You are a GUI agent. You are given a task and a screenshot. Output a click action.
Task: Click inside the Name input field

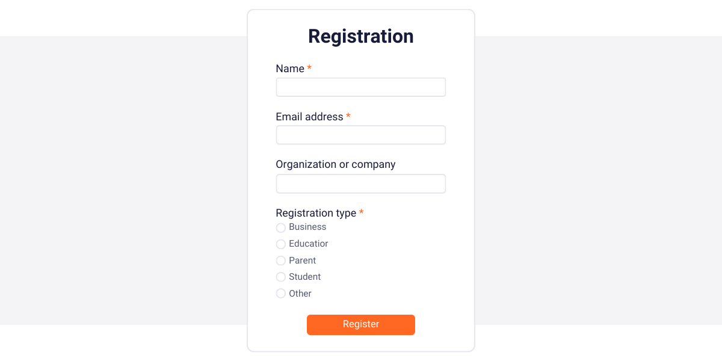point(360,87)
